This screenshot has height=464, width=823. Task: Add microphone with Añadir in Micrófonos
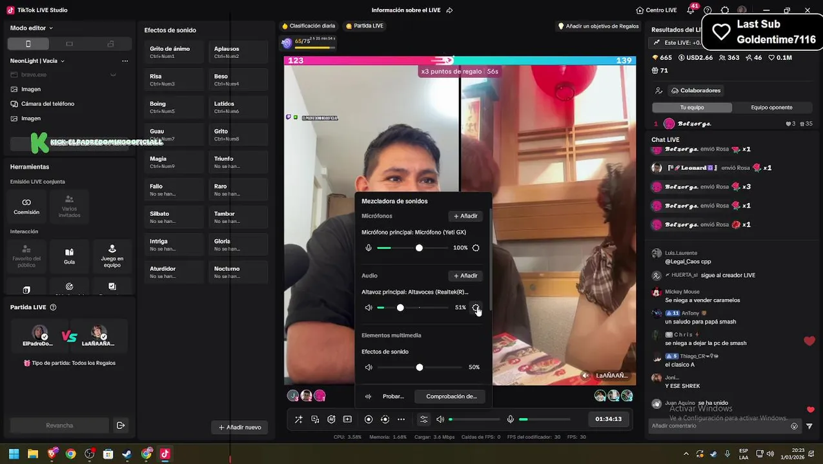tap(465, 216)
